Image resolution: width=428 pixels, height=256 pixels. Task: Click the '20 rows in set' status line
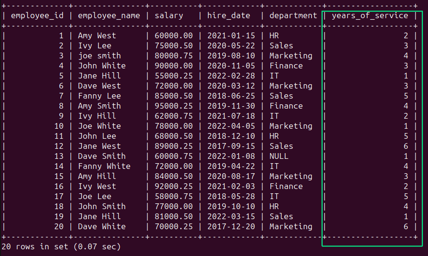[61, 246]
